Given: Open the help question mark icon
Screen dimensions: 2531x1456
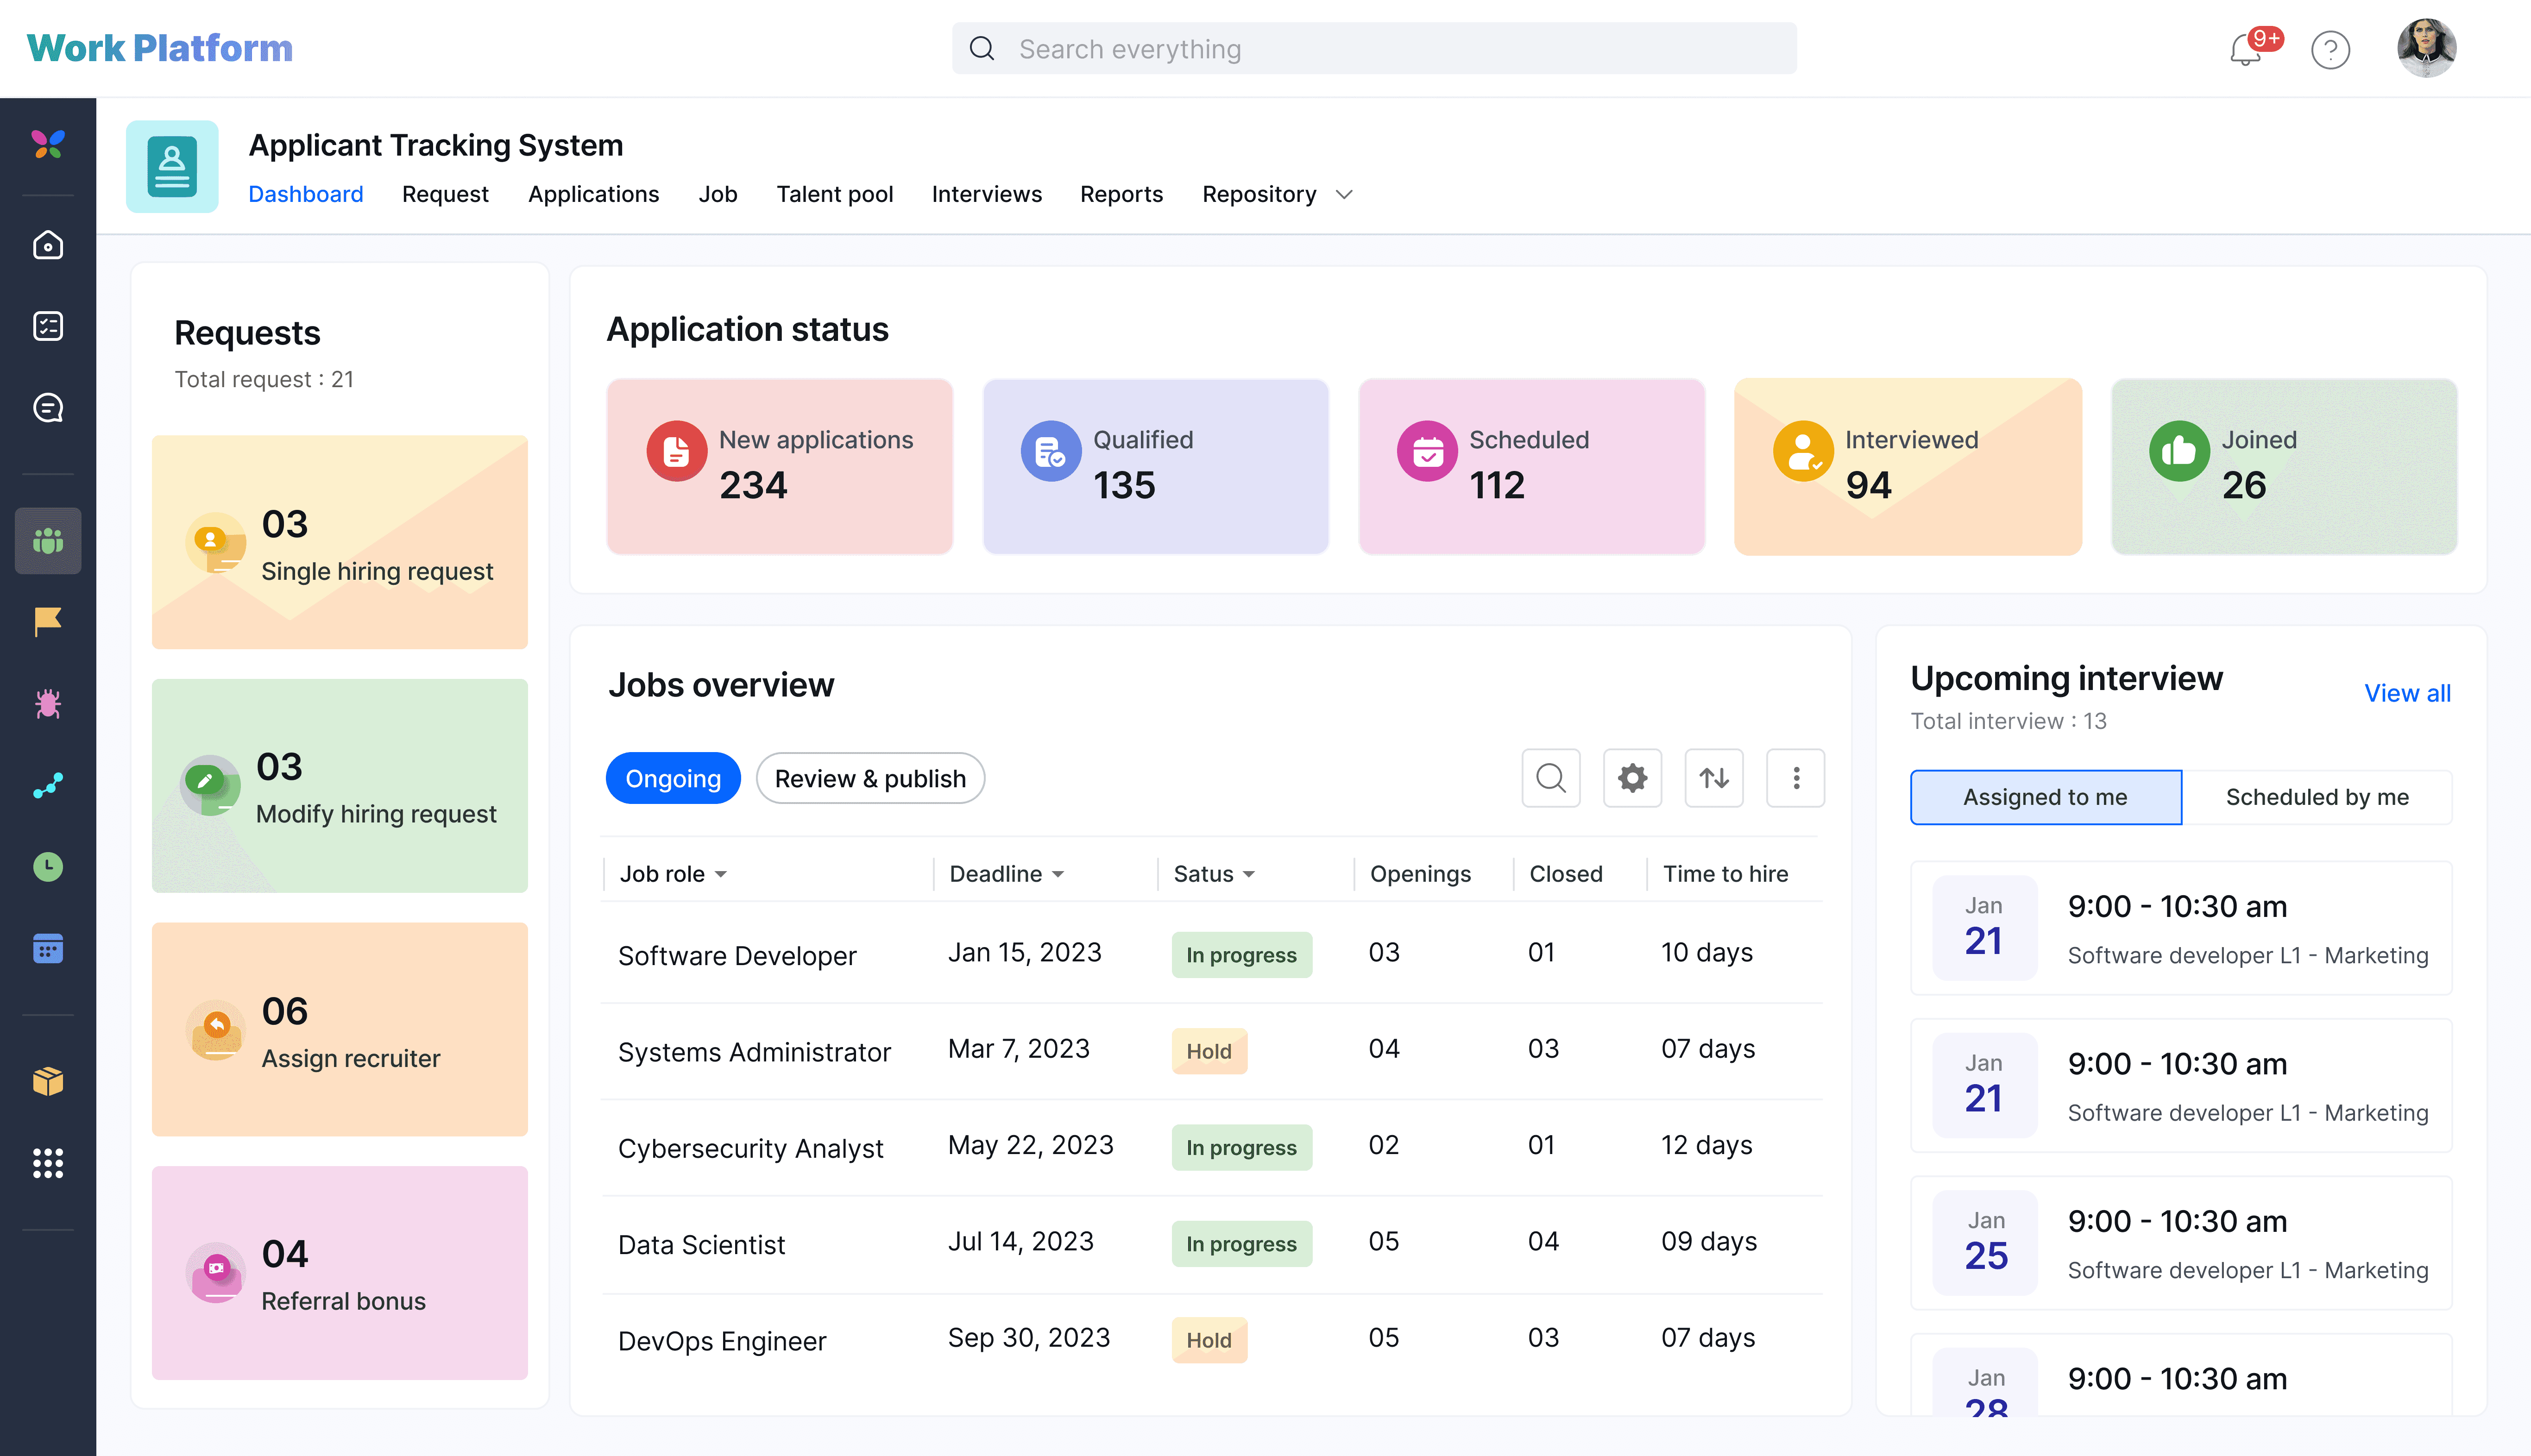Looking at the screenshot, I should pos(2331,49).
